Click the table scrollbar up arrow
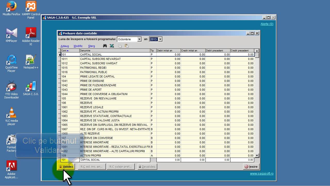This screenshot has height=186, width=330. [257, 51]
